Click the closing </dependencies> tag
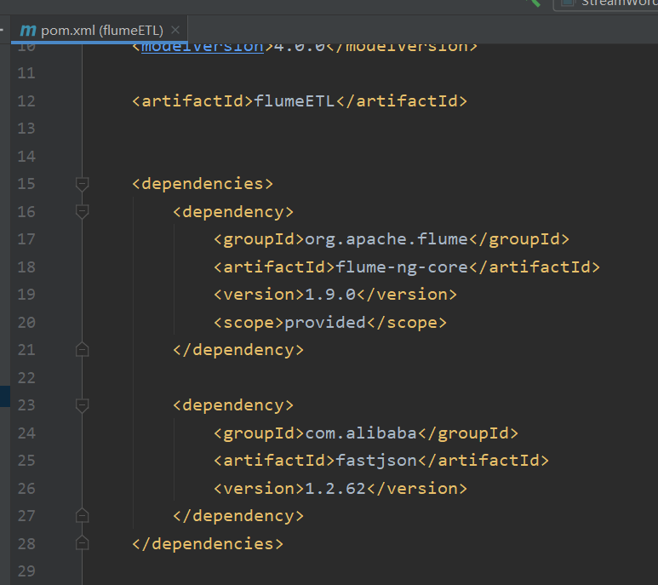The width and height of the screenshot is (658, 585). coord(208,544)
